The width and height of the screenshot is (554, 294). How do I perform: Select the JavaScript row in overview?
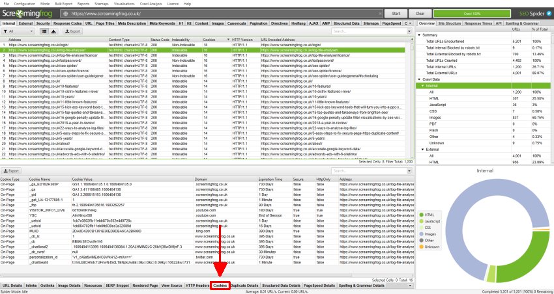[484, 105]
